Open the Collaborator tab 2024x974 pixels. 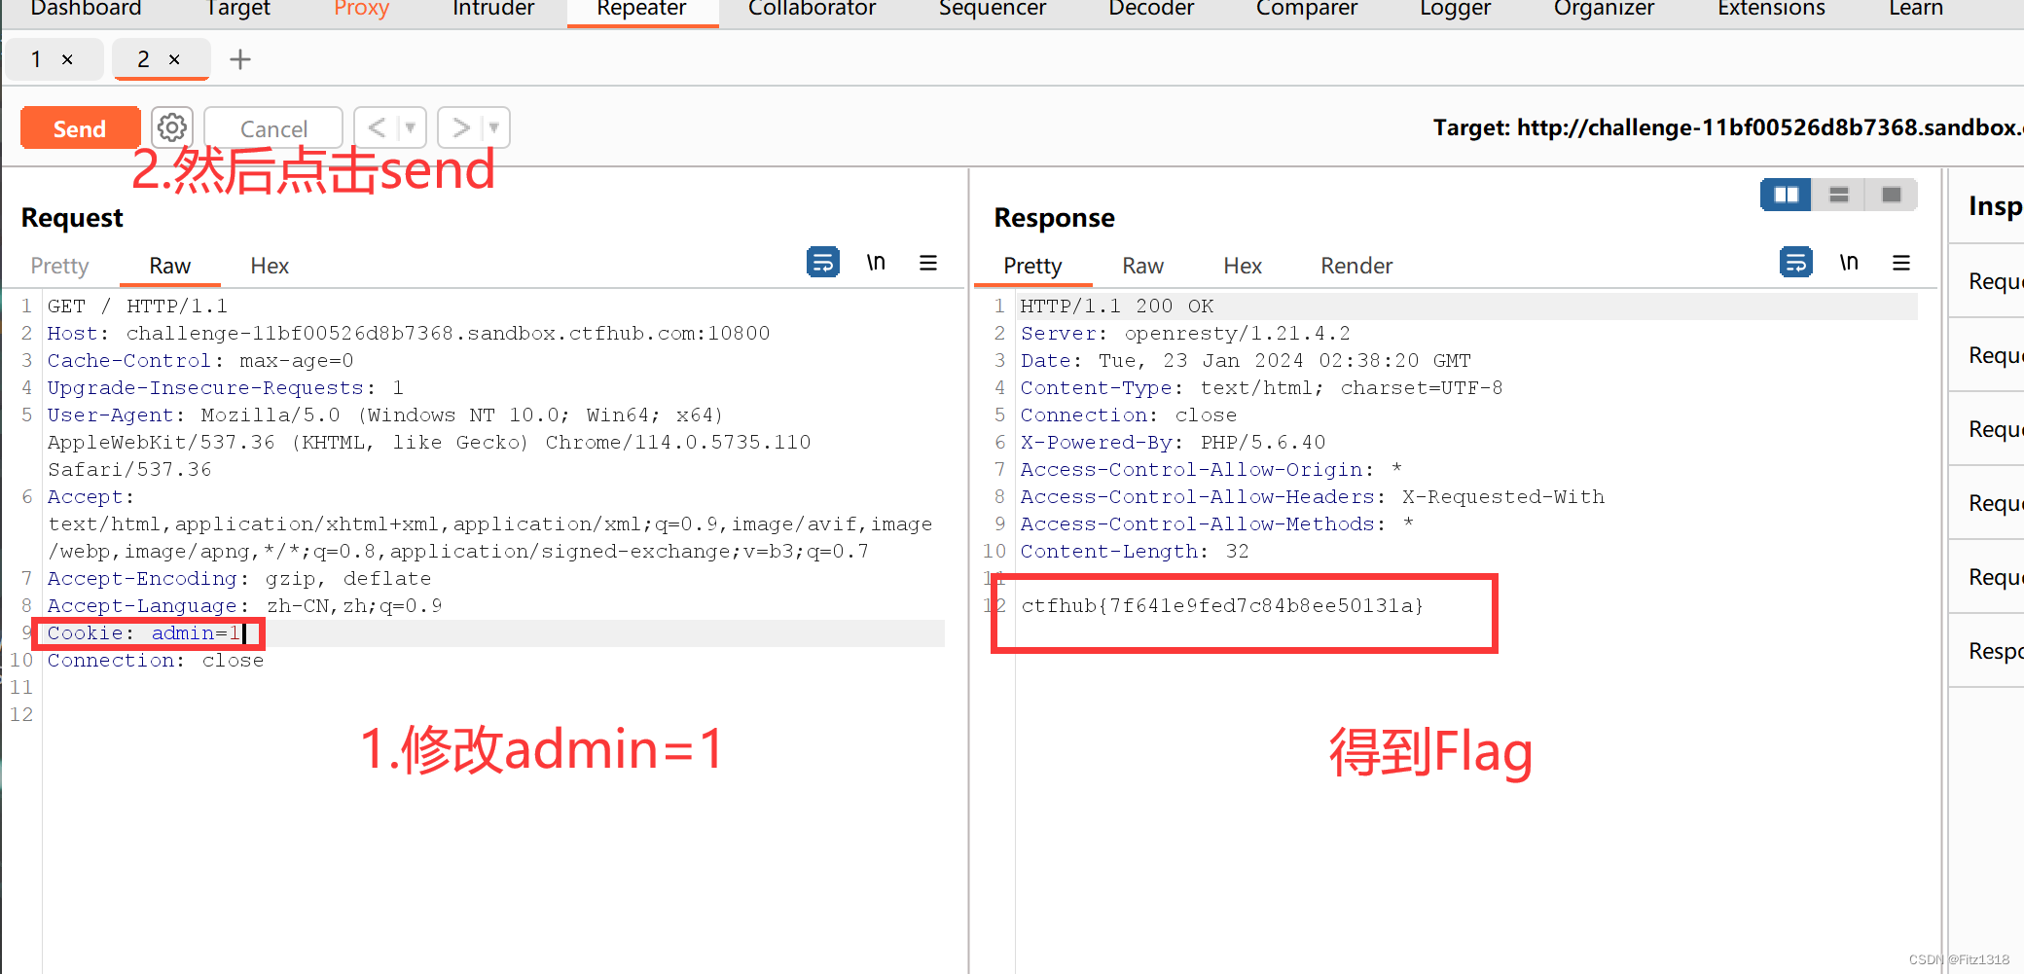click(812, 9)
